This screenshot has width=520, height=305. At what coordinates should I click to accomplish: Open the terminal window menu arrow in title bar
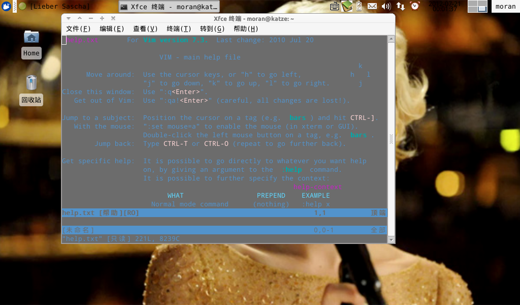point(69,19)
